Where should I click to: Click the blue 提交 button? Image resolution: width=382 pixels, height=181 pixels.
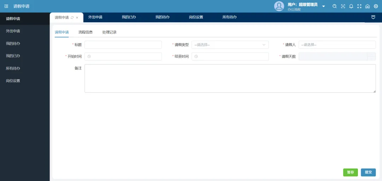(x=368, y=172)
